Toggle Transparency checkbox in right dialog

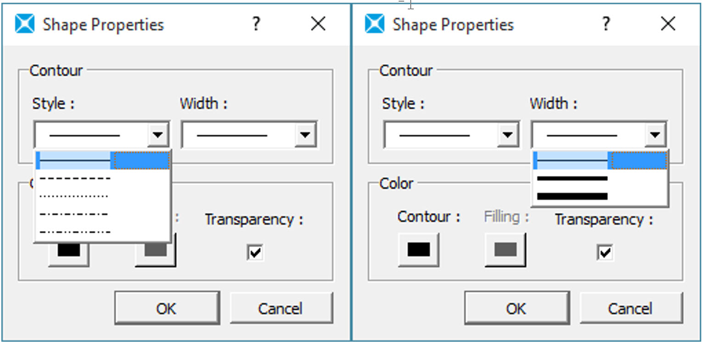point(605,252)
